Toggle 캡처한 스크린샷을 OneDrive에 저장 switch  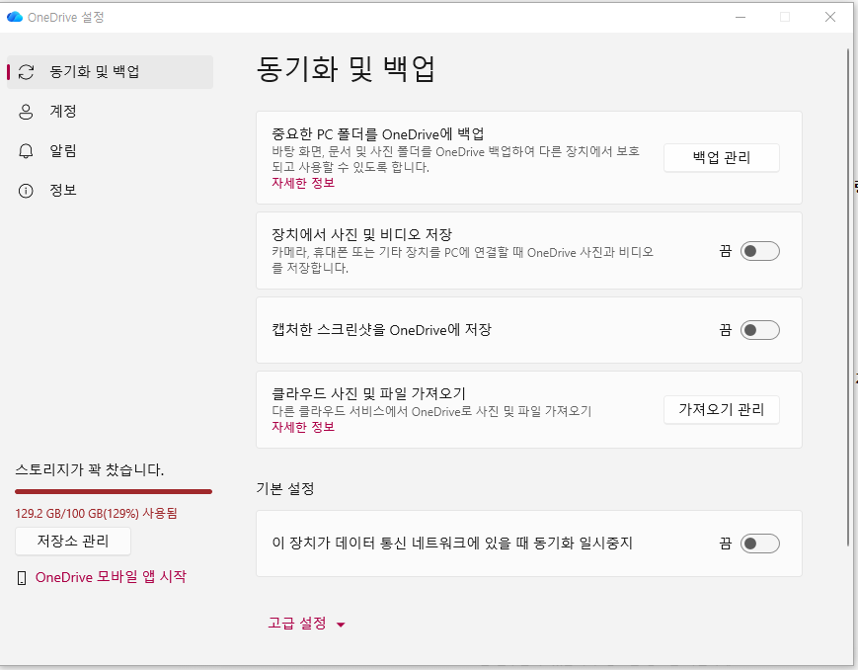coord(760,330)
